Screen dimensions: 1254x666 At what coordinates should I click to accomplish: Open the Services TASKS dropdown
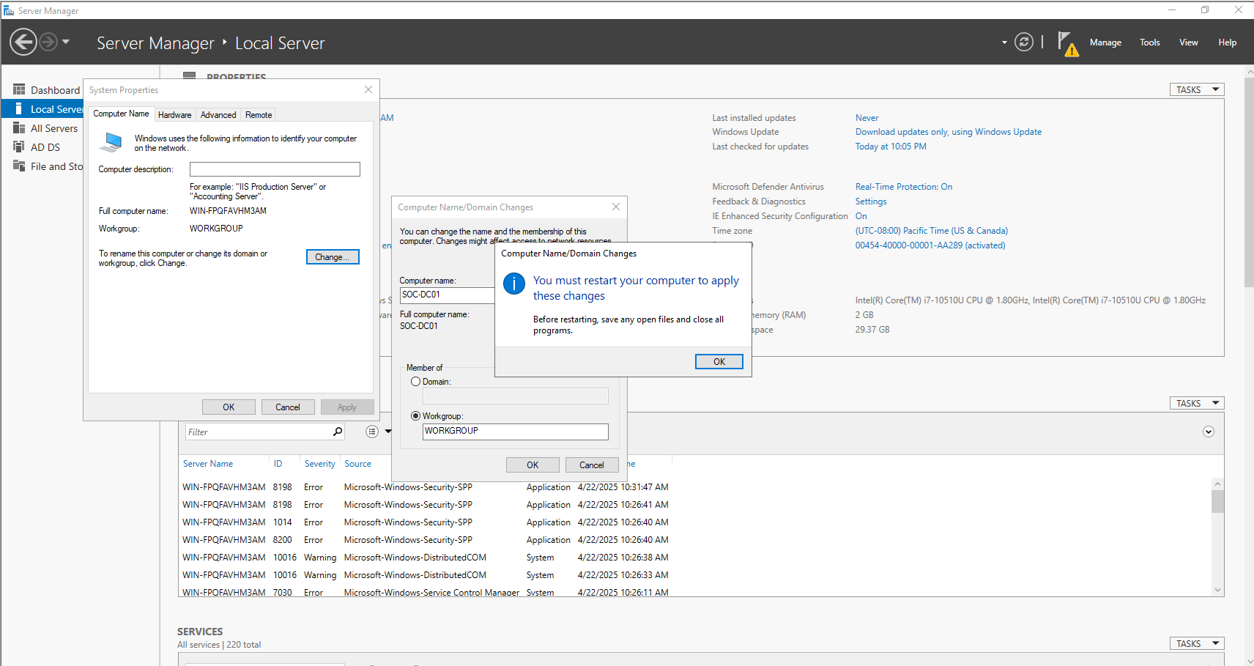point(1197,643)
